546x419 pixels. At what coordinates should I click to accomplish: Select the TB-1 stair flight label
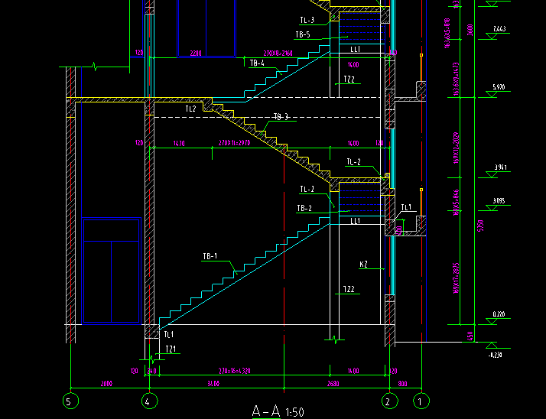click(210, 256)
